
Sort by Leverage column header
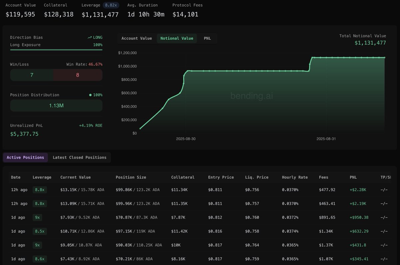point(42,177)
